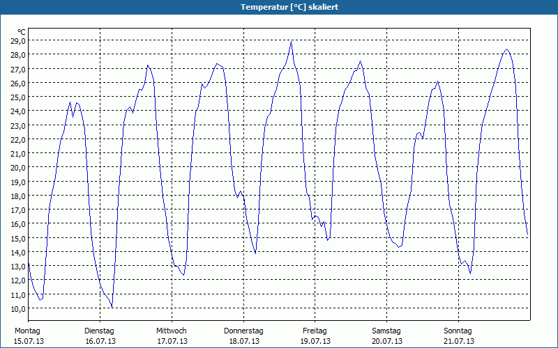
Task: Click the Samstag day label
Action: pos(386,331)
